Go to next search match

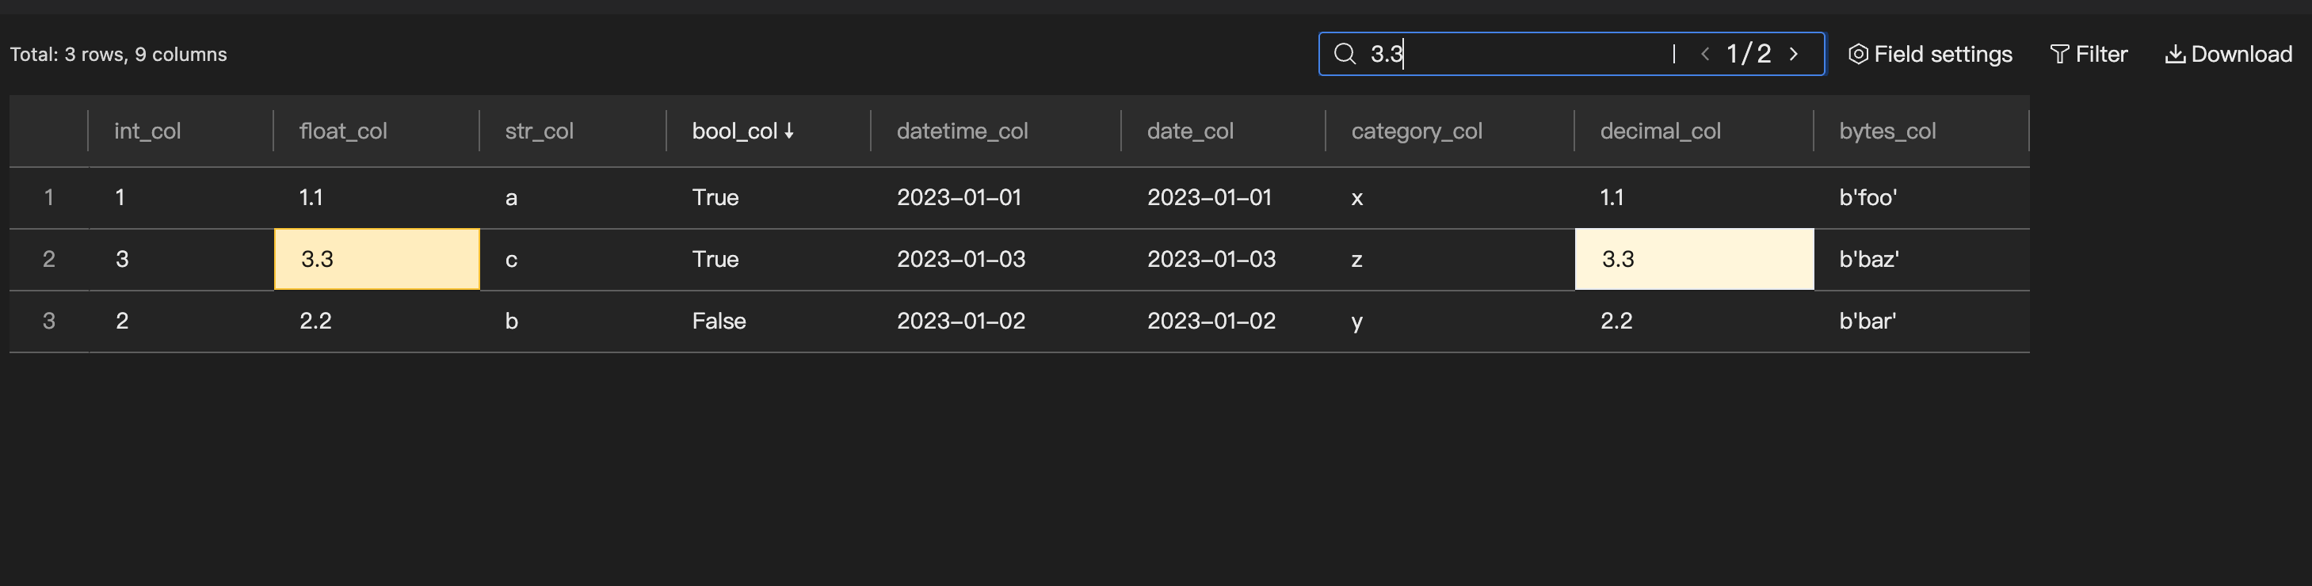1793,54
